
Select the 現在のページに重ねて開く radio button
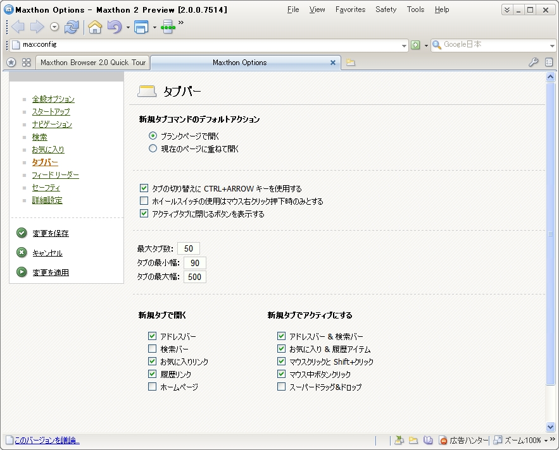[153, 149]
